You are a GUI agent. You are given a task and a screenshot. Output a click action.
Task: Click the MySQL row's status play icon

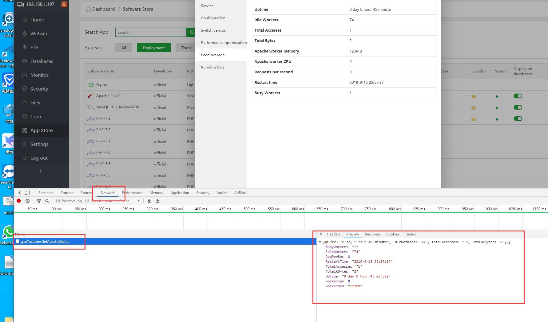coord(497,108)
